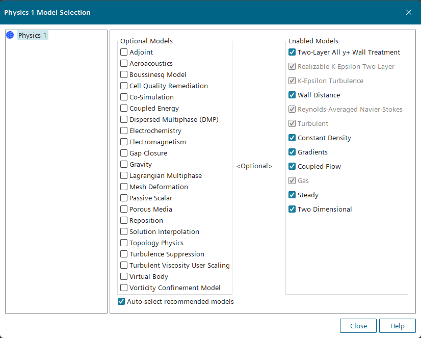Enable the Adjoint optional model
Image resolution: width=421 pixels, height=338 pixels.
[x=124, y=52]
